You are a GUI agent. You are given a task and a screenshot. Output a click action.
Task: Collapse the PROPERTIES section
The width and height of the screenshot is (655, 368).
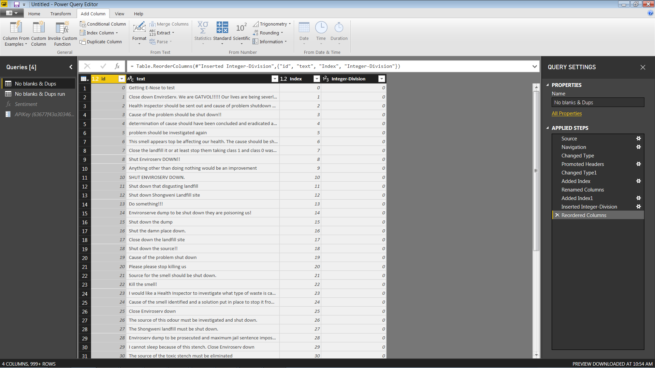(x=548, y=85)
